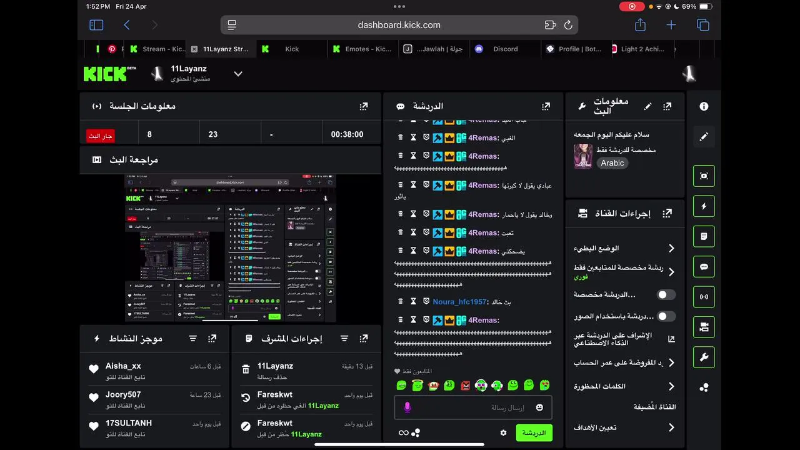Toggle the stream preview panel icon in the sidebar
The height and width of the screenshot is (450, 800).
click(x=704, y=176)
